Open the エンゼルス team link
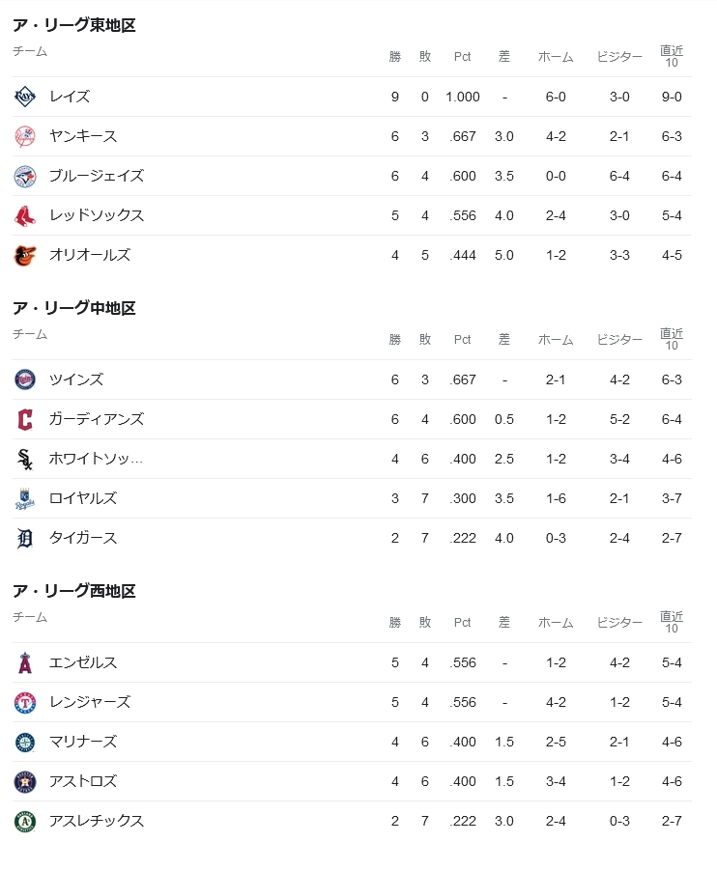Screen dimensions: 717x871 [83, 662]
